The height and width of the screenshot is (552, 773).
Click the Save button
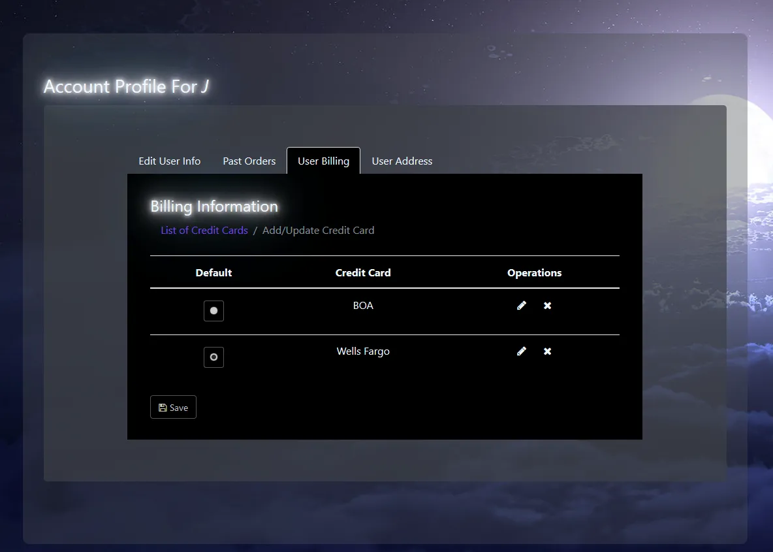coord(173,407)
